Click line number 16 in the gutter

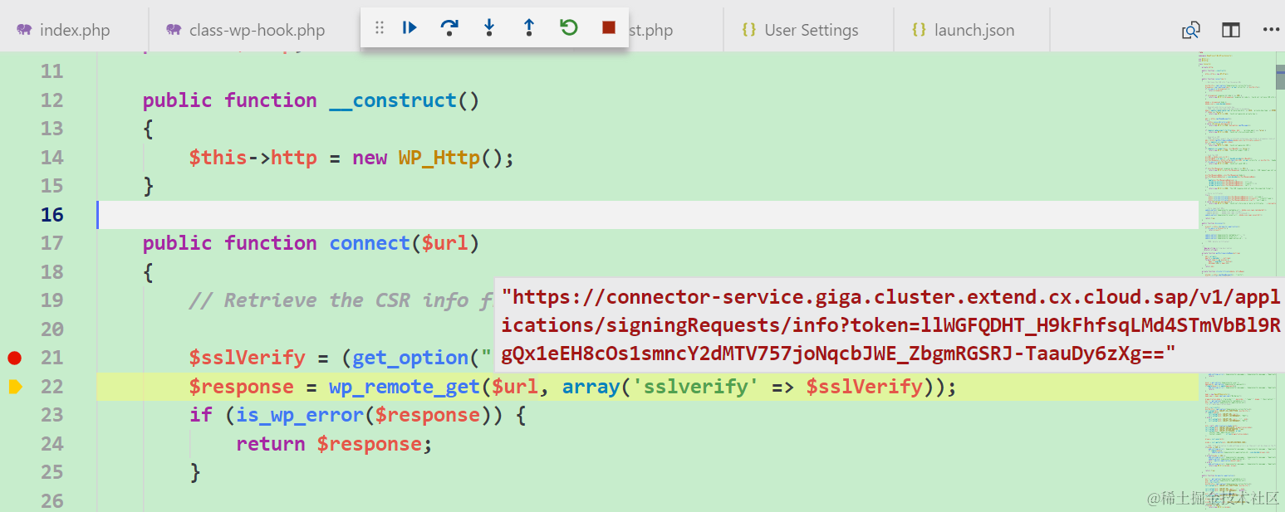(51, 214)
